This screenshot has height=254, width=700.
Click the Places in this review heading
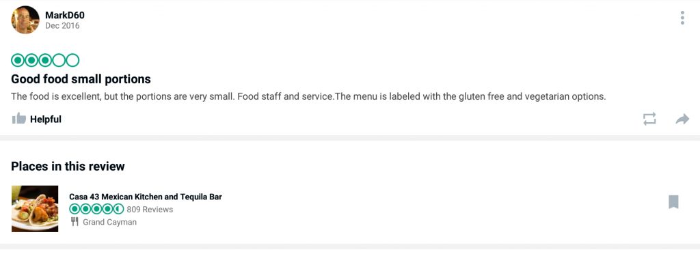pos(68,166)
